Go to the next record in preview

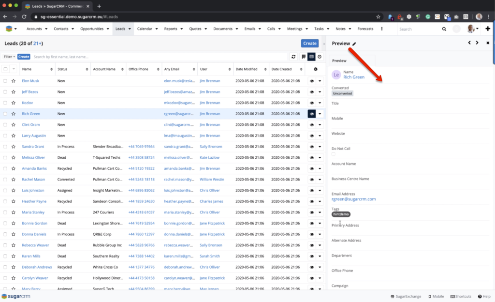[x=477, y=43]
